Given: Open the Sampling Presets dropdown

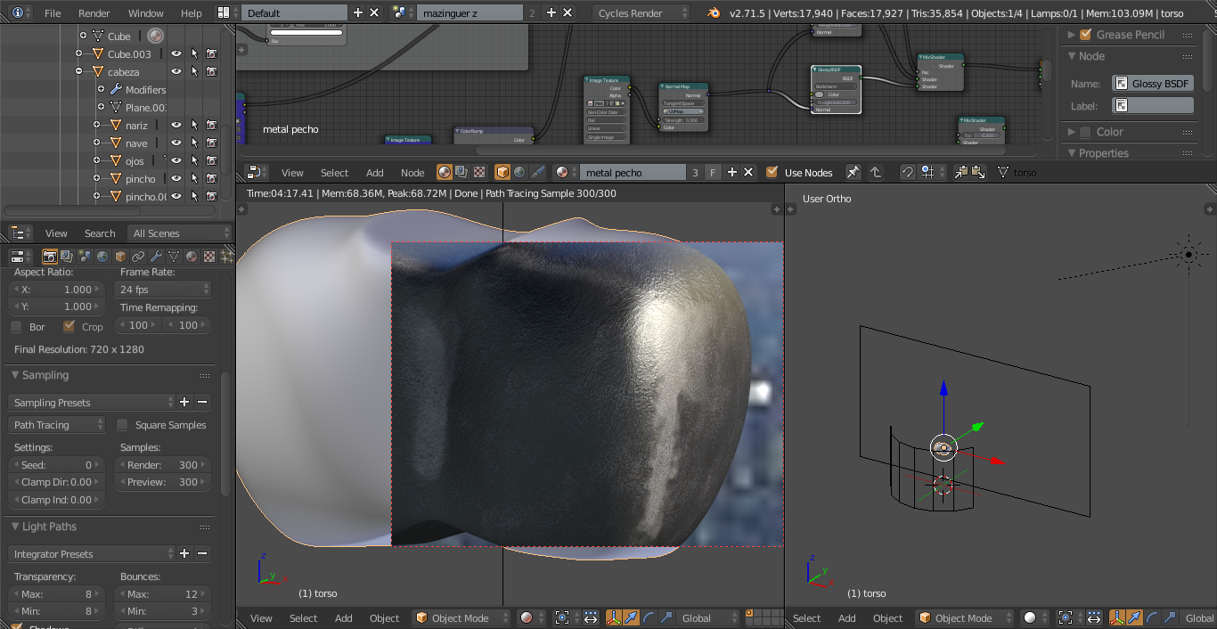Looking at the screenshot, I should pyautogui.click(x=93, y=403).
